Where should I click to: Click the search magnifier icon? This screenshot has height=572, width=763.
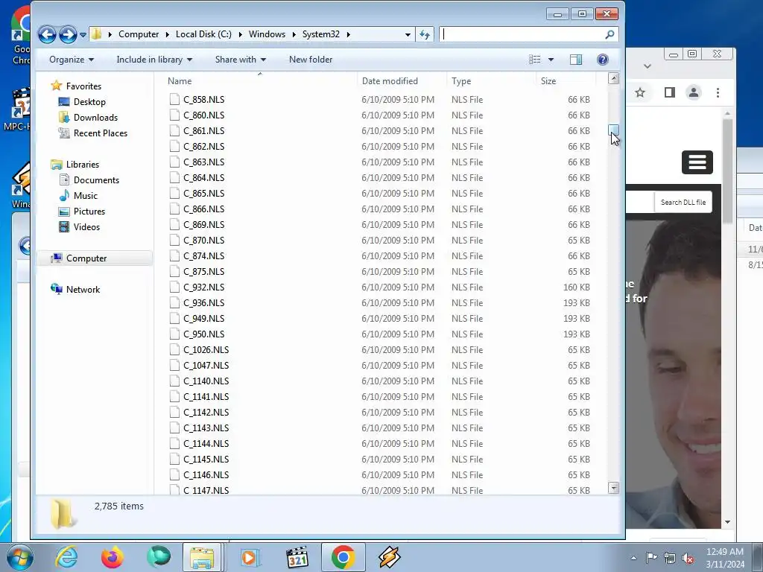(x=610, y=34)
